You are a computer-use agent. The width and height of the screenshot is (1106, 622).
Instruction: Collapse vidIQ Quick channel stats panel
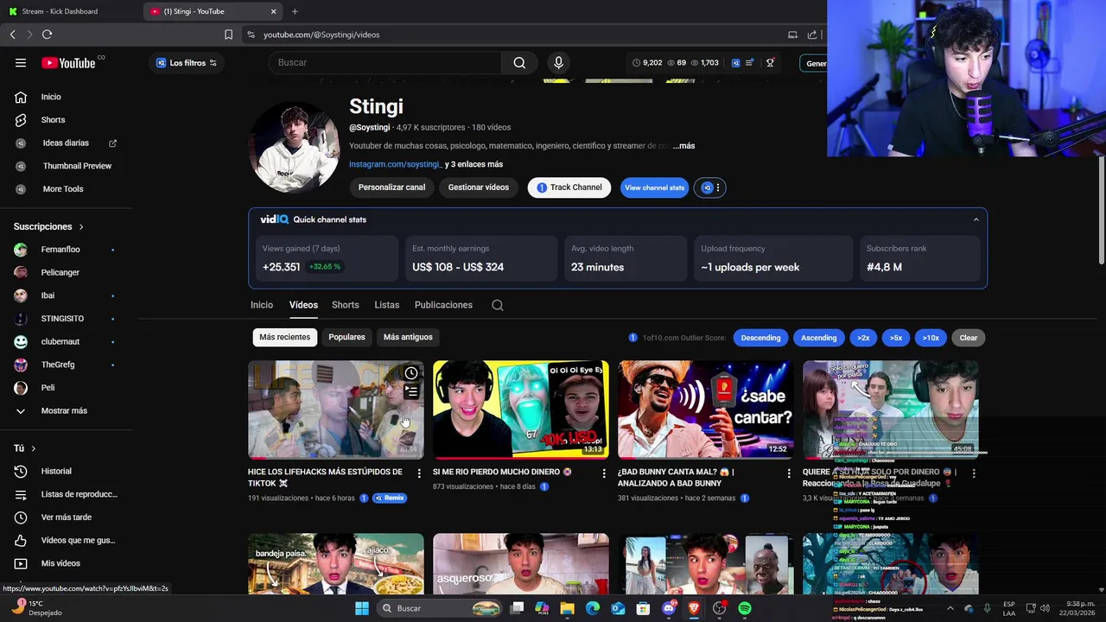point(976,219)
